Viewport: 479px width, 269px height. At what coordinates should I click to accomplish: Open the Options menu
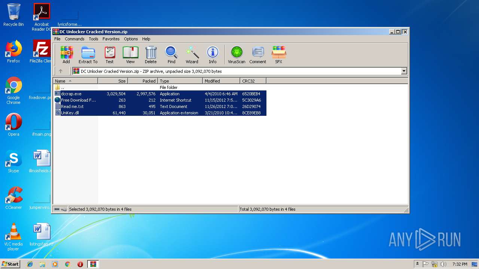pyautogui.click(x=131, y=39)
